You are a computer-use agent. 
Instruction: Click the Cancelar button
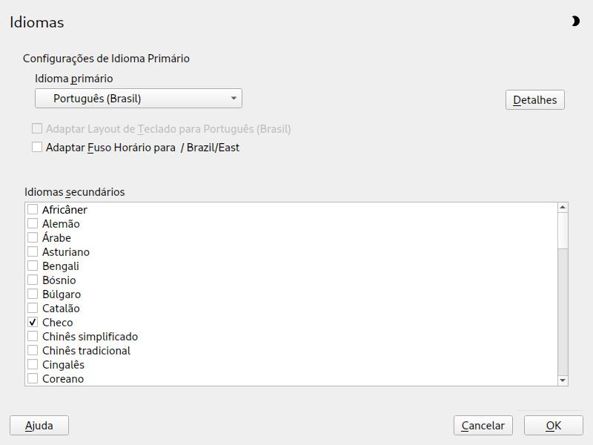(x=483, y=426)
